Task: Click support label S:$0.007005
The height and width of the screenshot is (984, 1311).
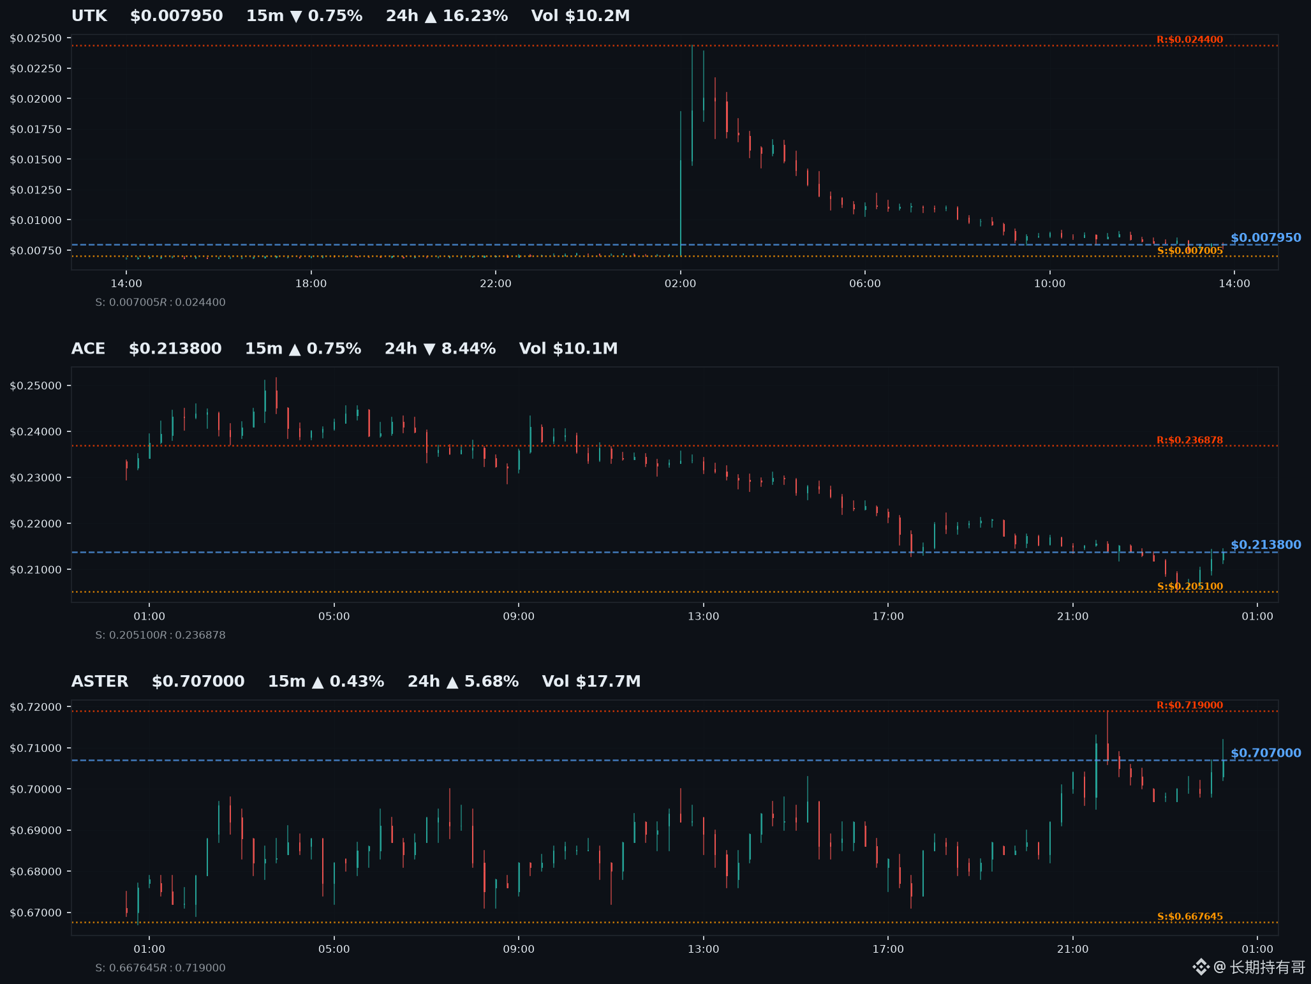Action: coord(1190,251)
